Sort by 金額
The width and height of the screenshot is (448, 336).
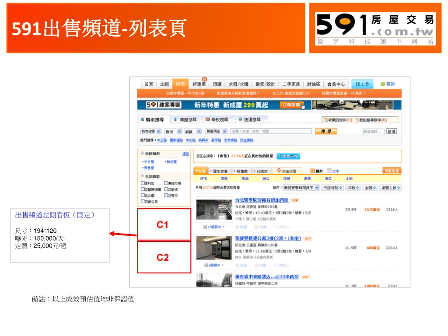coord(370,188)
